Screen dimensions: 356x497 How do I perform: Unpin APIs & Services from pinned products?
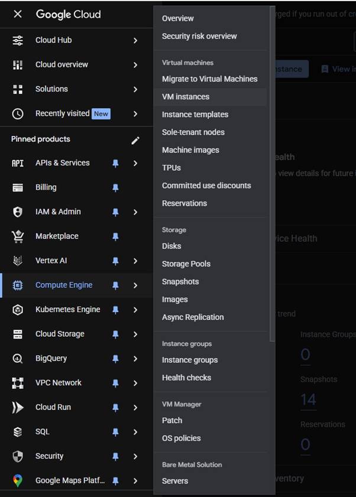click(115, 163)
